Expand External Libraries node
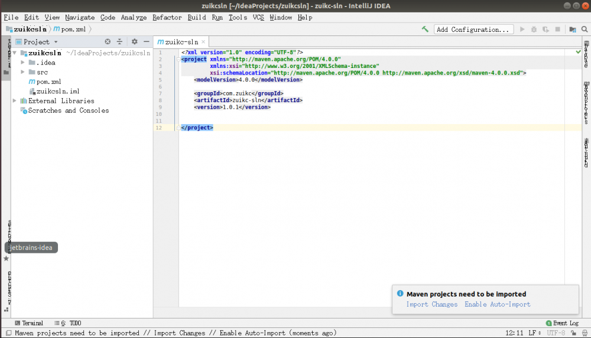Viewport: 591px width, 338px height. pos(15,101)
